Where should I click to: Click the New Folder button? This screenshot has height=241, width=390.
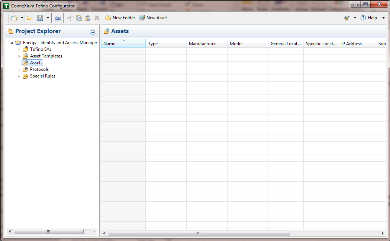tap(120, 18)
